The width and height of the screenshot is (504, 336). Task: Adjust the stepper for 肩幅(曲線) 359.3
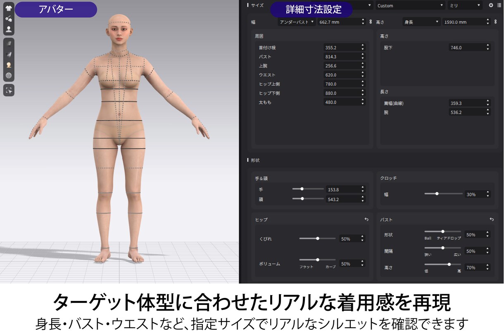[488, 103]
